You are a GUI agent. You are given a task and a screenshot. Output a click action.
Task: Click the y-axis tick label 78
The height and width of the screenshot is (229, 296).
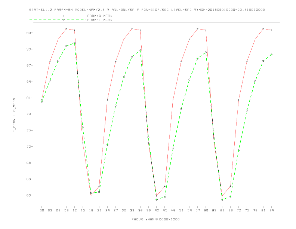tap(28, 114)
